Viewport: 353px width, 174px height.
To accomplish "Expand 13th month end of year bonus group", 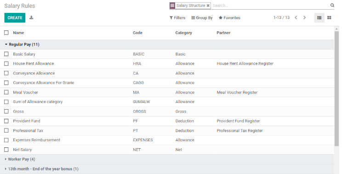I will (41, 169).
